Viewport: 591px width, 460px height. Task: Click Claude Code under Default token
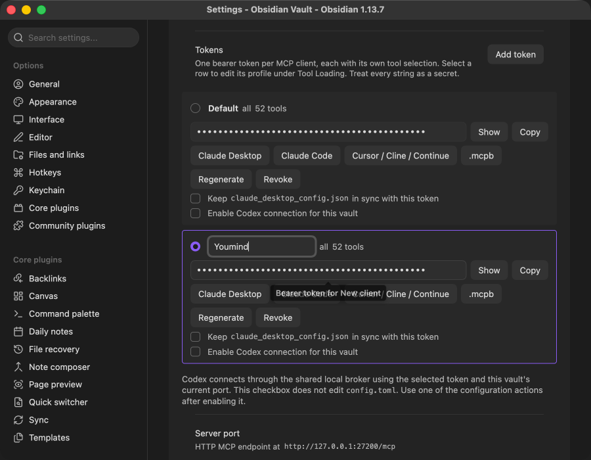307,156
